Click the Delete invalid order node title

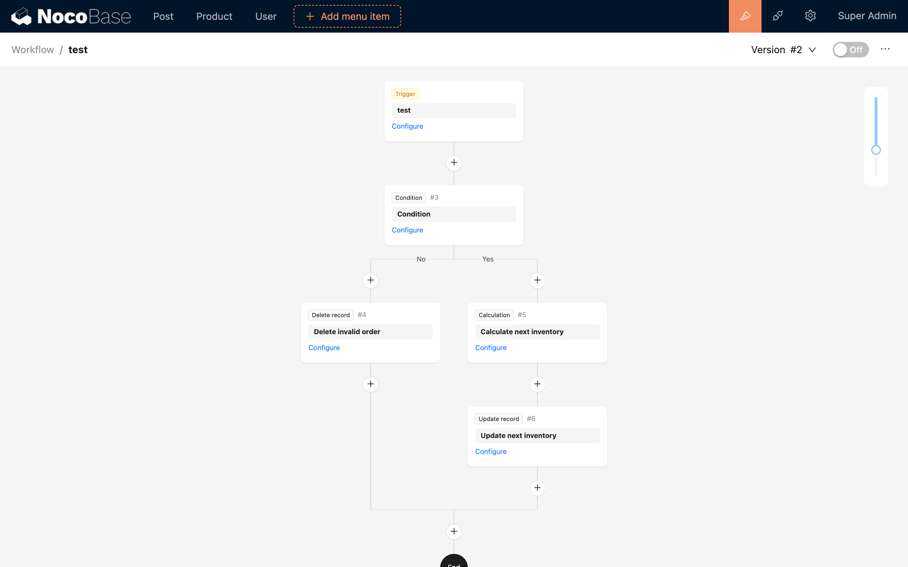pyautogui.click(x=346, y=331)
